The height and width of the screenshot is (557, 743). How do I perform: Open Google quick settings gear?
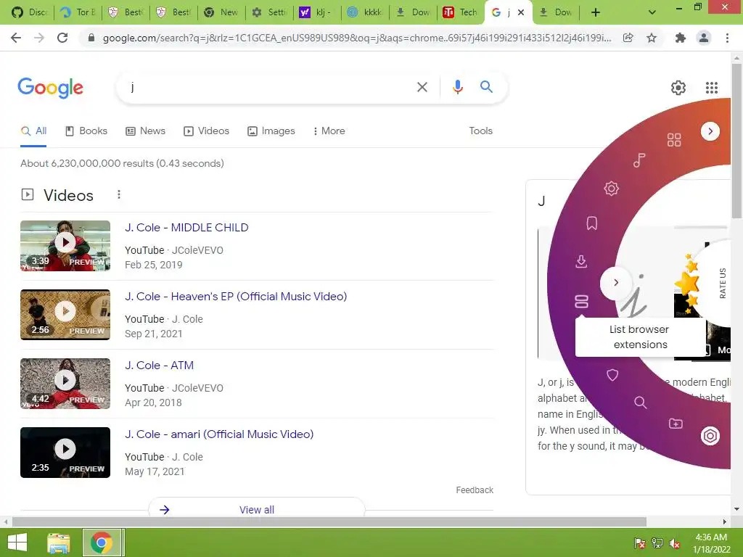pos(678,88)
